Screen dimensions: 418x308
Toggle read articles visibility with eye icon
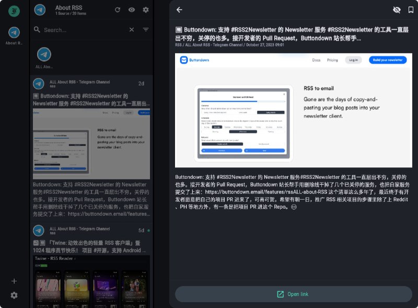click(132, 9)
